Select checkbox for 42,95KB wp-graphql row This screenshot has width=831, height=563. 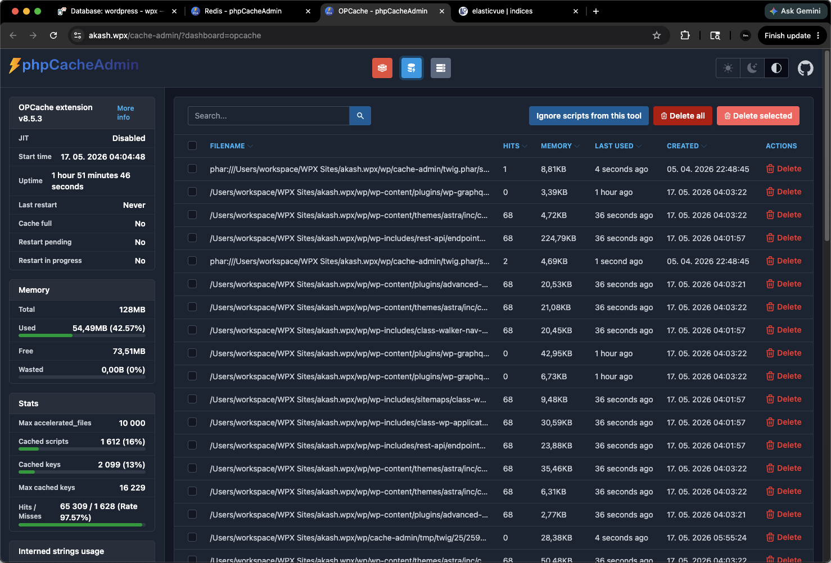click(x=192, y=353)
